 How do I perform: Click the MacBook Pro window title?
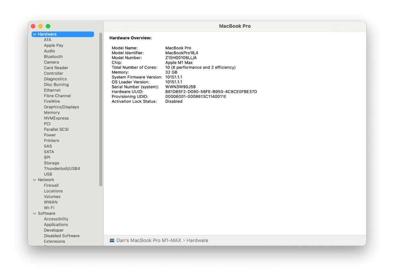point(235,26)
